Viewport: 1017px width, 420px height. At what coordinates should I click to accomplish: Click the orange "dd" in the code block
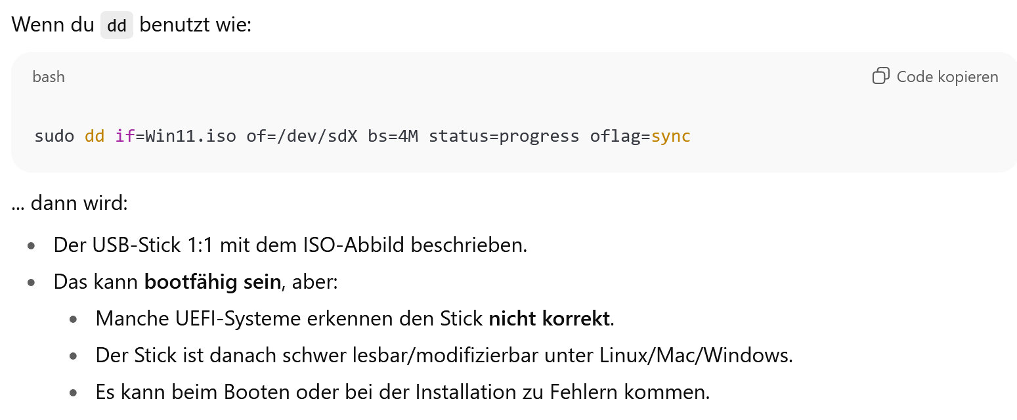coord(95,136)
